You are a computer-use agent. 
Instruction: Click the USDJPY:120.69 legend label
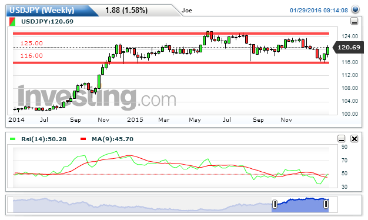click(47, 22)
